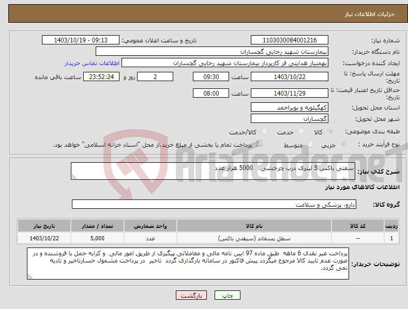The height and width of the screenshot is (309, 408).
Task: Select the جزیی purchase type radio
Action: tap(343, 144)
